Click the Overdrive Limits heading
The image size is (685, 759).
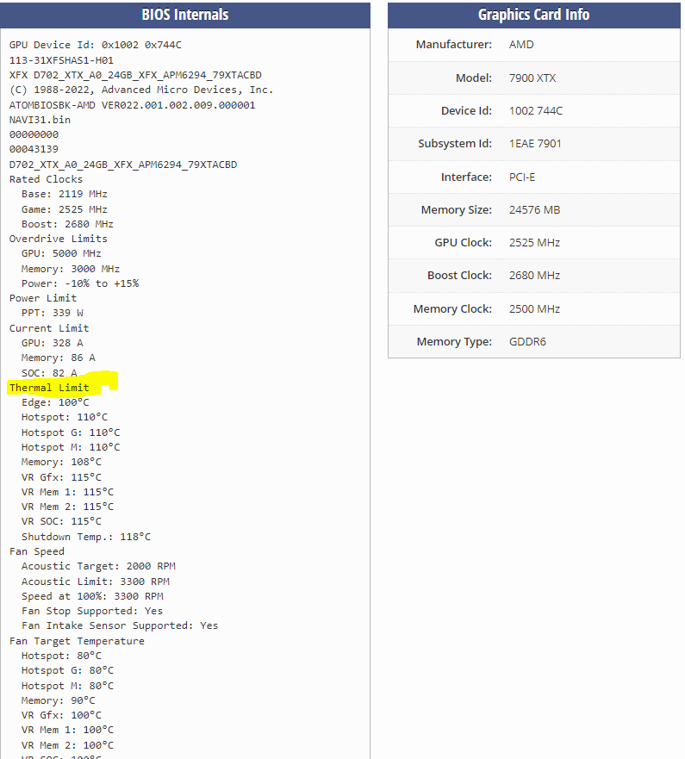coord(58,239)
